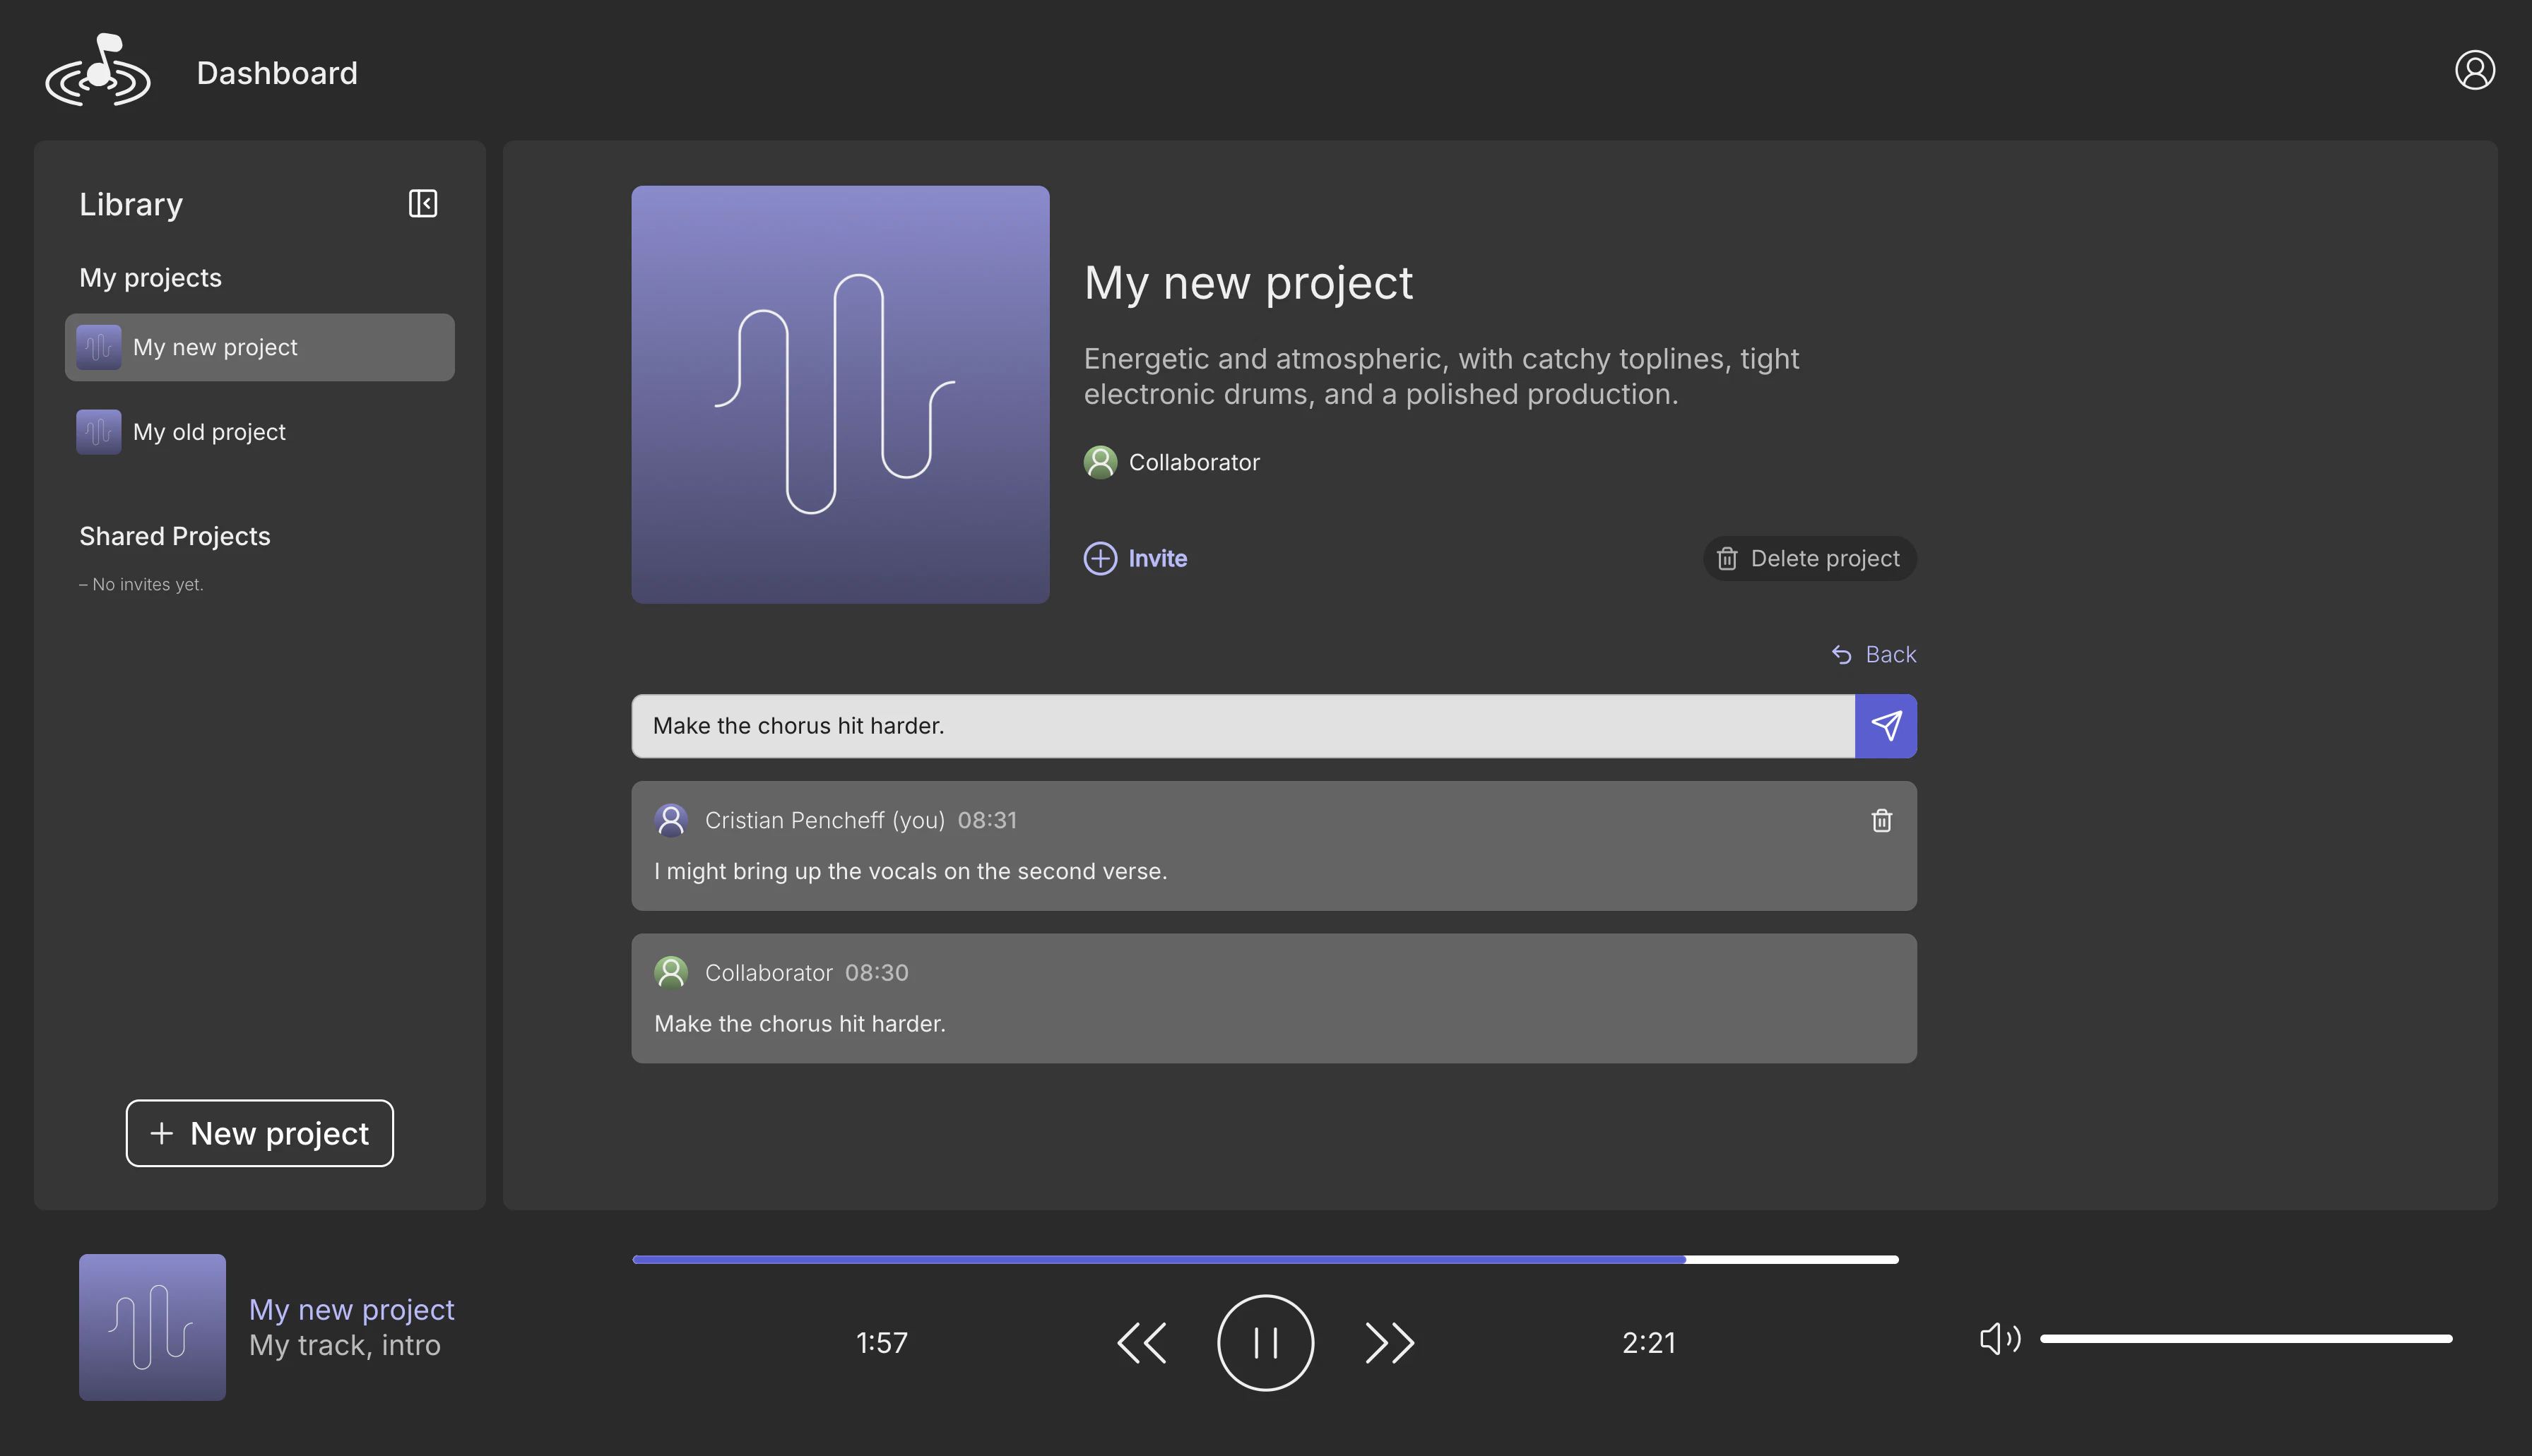This screenshot has width=2532, height=1456.
Task: Go Back from comments view
Action: coord(1874,654)
